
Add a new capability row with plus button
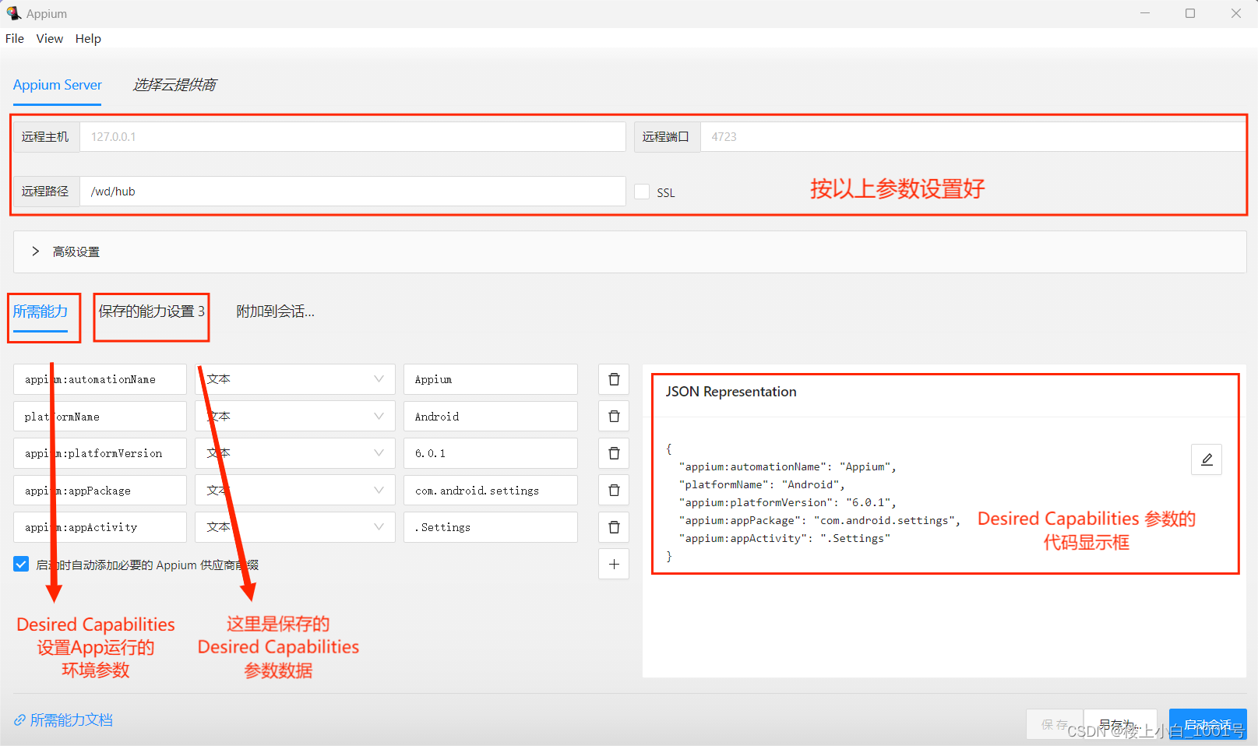pos(614,565)
